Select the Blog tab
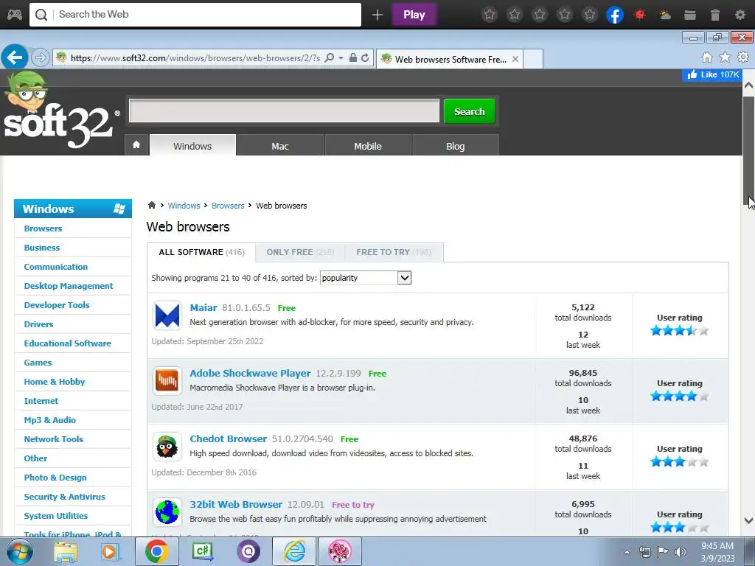The image size is (755, 566). (456, 146)
